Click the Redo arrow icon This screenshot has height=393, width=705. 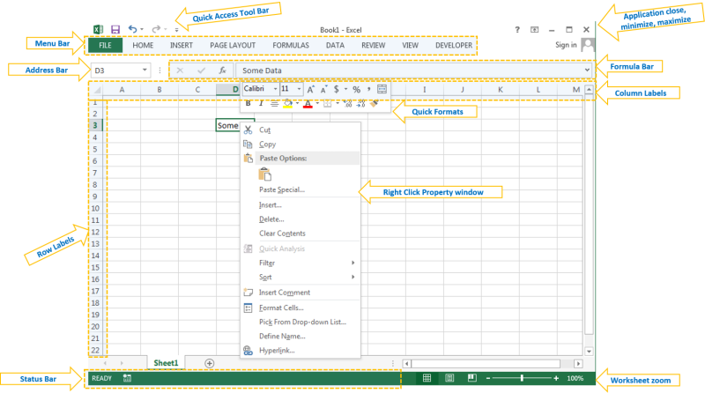pyautogui.click(x=156, y=29)
